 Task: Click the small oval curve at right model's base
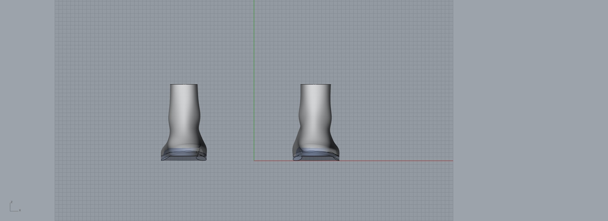tap(297, 158)
